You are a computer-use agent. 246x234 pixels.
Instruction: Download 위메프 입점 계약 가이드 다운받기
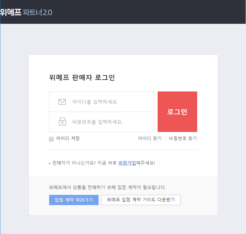[x=141, y=200]
